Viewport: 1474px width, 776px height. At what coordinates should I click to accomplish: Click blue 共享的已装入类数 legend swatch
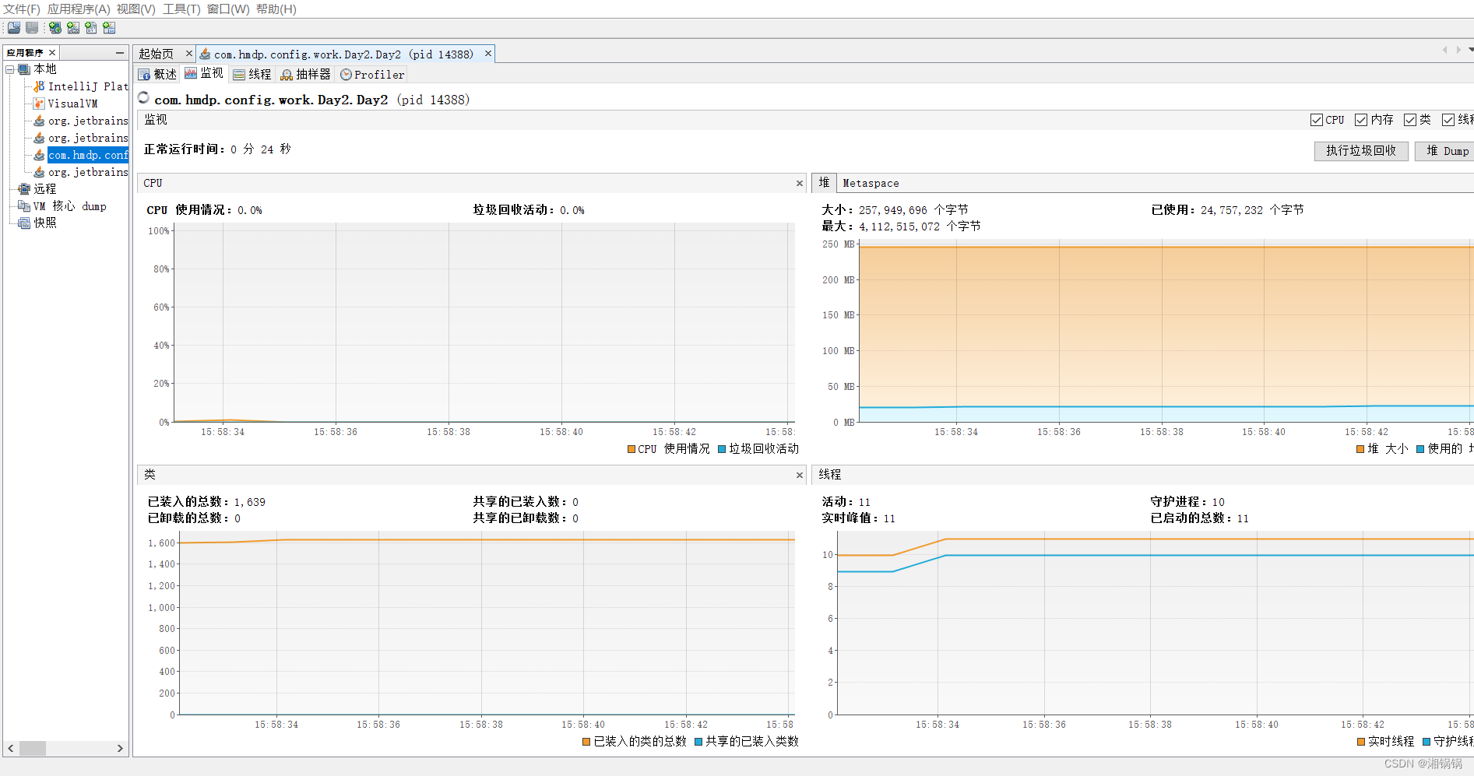tap(698, 742)
